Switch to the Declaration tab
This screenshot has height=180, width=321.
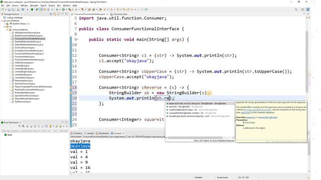pos(102,133)
